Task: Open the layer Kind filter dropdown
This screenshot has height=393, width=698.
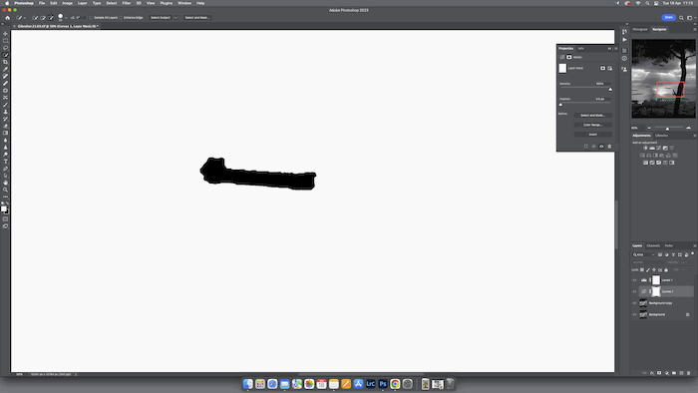Action: pyautogui.click(x=644, y=254)
